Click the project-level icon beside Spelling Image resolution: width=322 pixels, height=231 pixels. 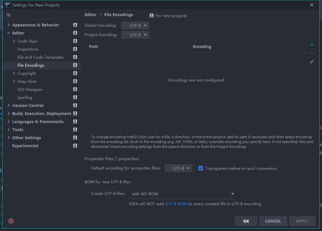(x=75, y=97)
